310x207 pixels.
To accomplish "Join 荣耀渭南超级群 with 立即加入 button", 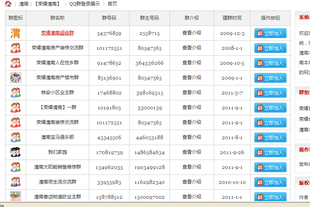I will pos(270,33).
